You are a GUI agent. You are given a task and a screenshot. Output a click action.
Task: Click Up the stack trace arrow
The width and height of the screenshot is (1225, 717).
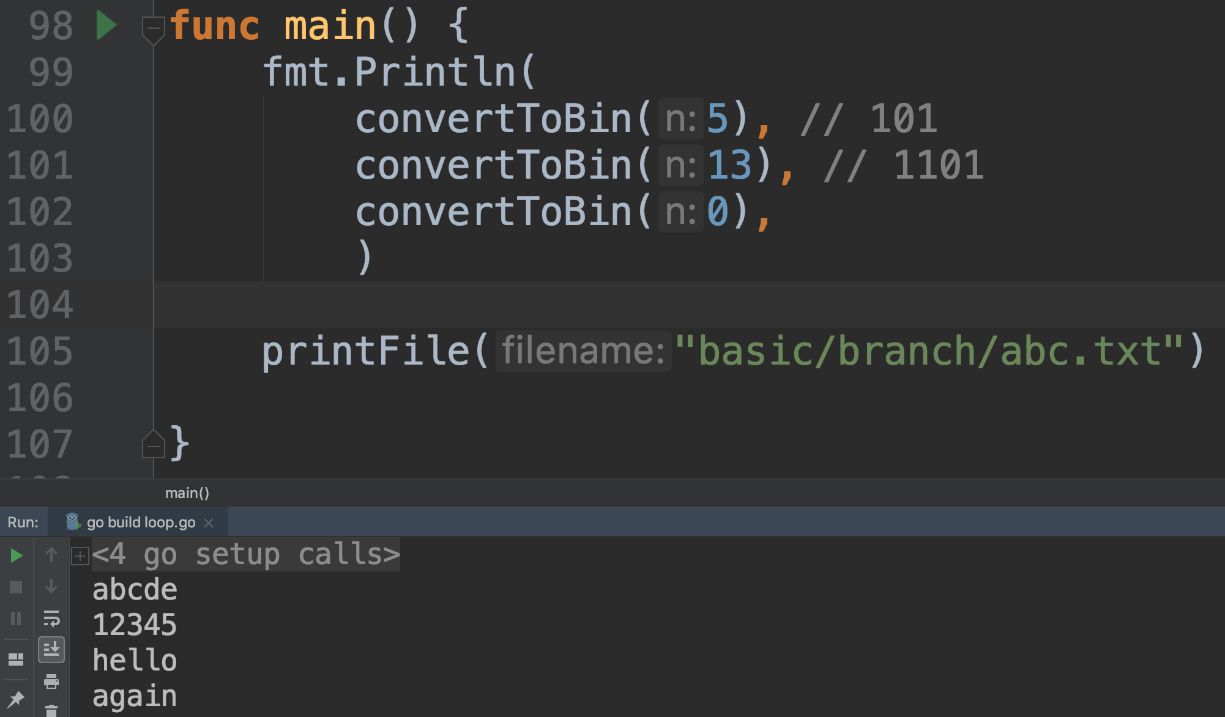coord(51,554)
